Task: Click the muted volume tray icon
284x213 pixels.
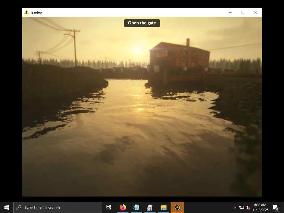Action: [248, 207]
